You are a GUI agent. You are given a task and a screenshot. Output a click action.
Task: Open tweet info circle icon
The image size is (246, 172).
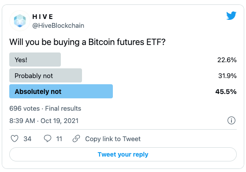pyautogui.click(x=231, y=120)
